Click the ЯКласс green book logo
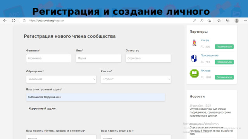Viewport: 248px width, 139px height. pos(194,73)
